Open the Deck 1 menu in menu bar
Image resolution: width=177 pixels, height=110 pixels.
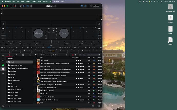(28, 2)
